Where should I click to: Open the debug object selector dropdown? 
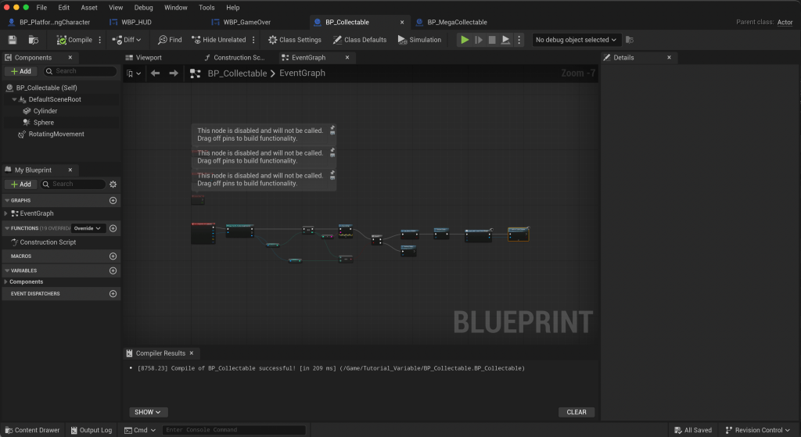click(577, 40)
